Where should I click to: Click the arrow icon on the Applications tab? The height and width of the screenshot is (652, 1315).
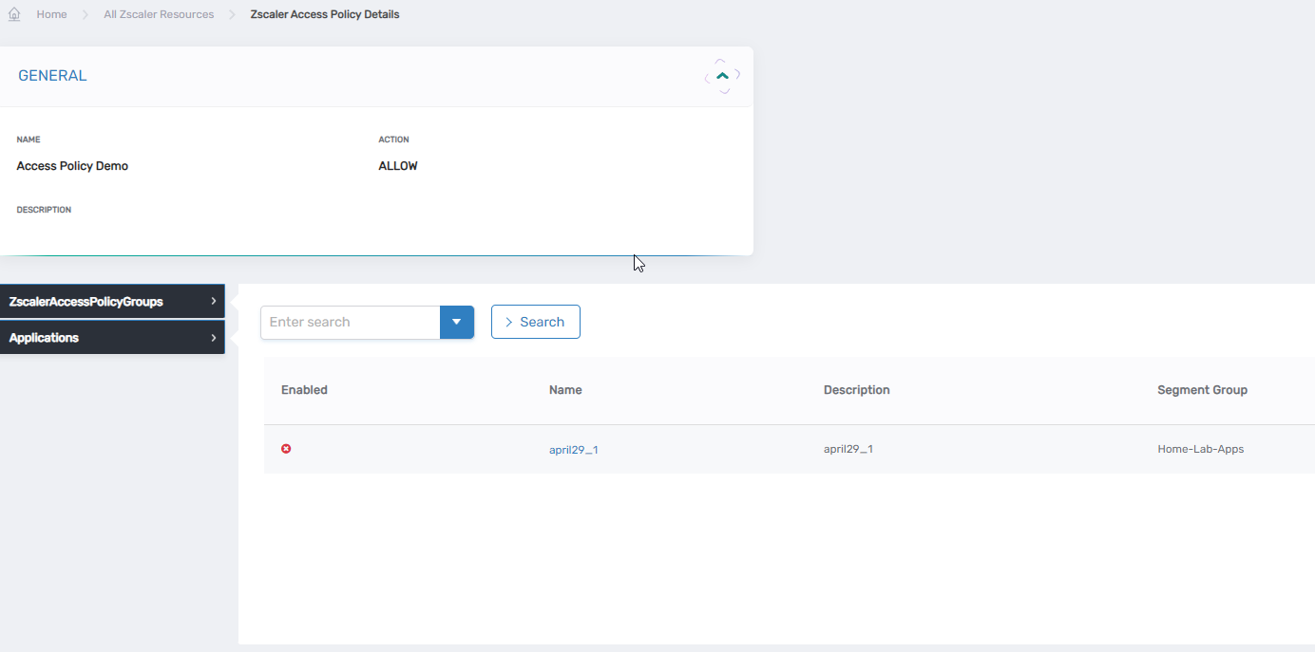214,338
